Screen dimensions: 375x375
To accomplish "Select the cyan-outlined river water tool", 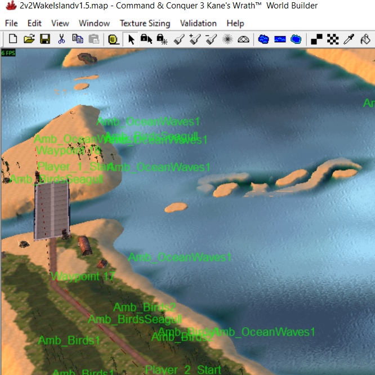I will [x=296, y=39].
